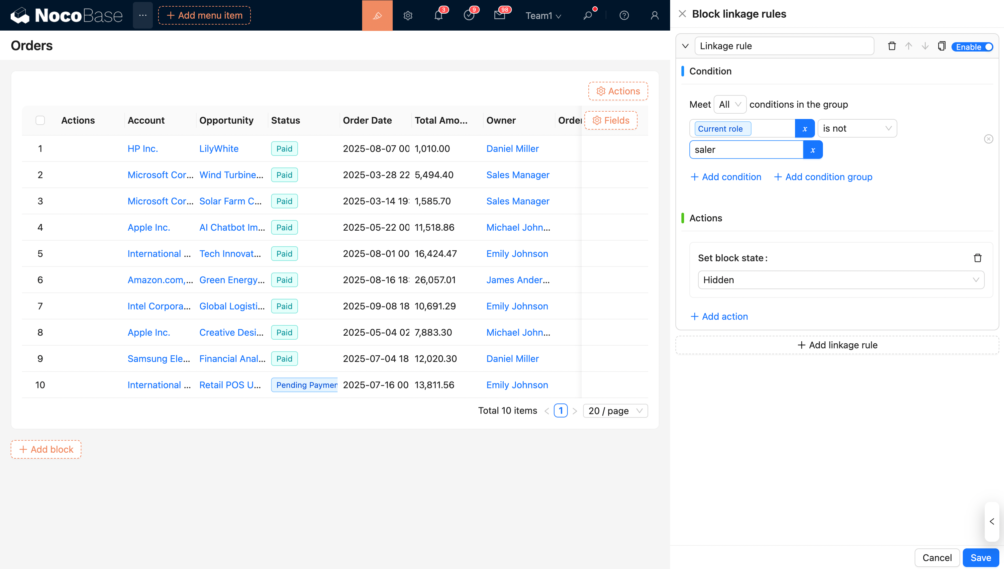Image resolution: width=1004 pixels, height=569 pixels.
Task: Click the Save button
Action: tap(980, 558)
